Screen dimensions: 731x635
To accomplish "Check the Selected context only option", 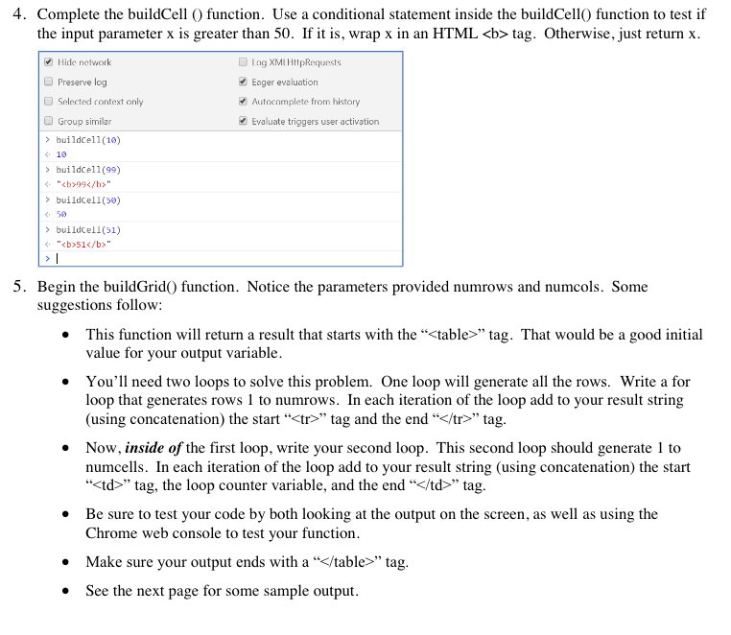I will (x=49, y=101).
